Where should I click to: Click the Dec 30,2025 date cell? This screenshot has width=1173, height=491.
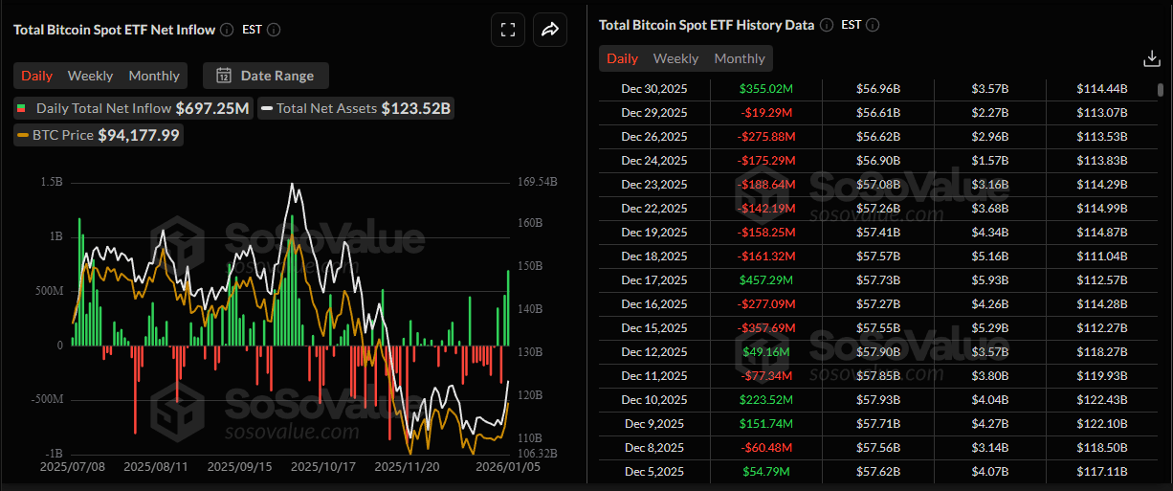654,89
